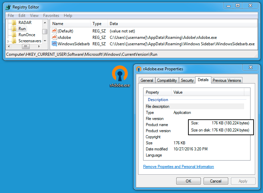The height and width of the screenshot is (193, 263).
Task: Click tree pane scroll up arrow
Action: pyautogui.click(x=45, y=22)
